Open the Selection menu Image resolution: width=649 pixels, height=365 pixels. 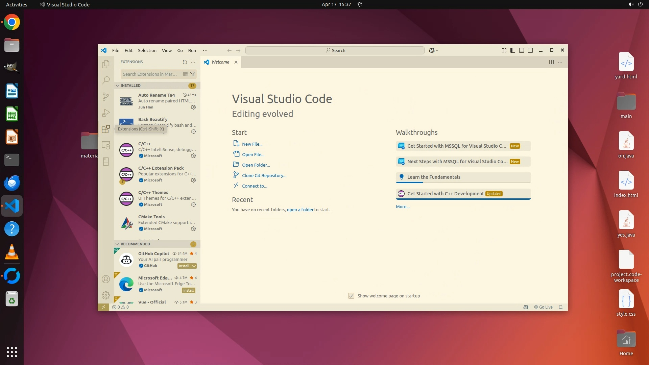pos(147,50)
